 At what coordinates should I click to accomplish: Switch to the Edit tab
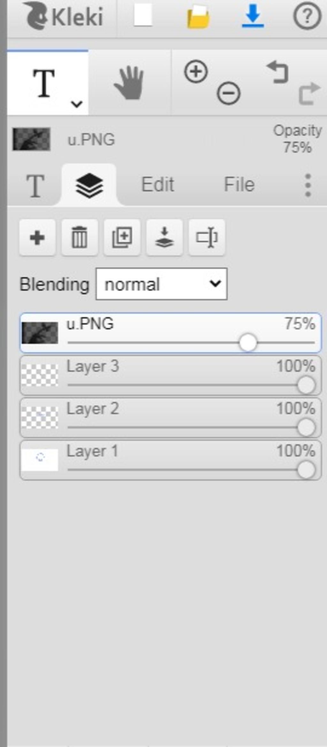(158, 185)
